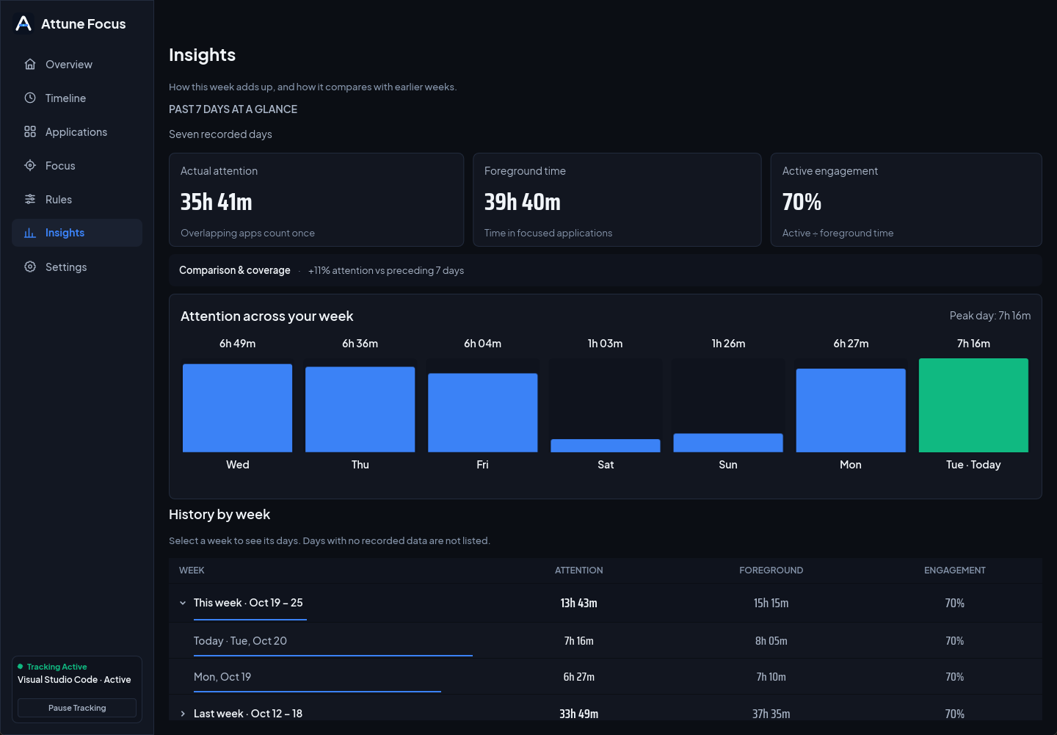Click the '13h 43m' attention value
This screenshot has height=735, width=1057.
[x=579, y=603]
